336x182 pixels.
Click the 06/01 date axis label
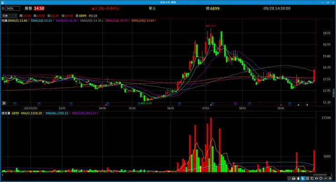pyautogui.click(x=171, y=108)
